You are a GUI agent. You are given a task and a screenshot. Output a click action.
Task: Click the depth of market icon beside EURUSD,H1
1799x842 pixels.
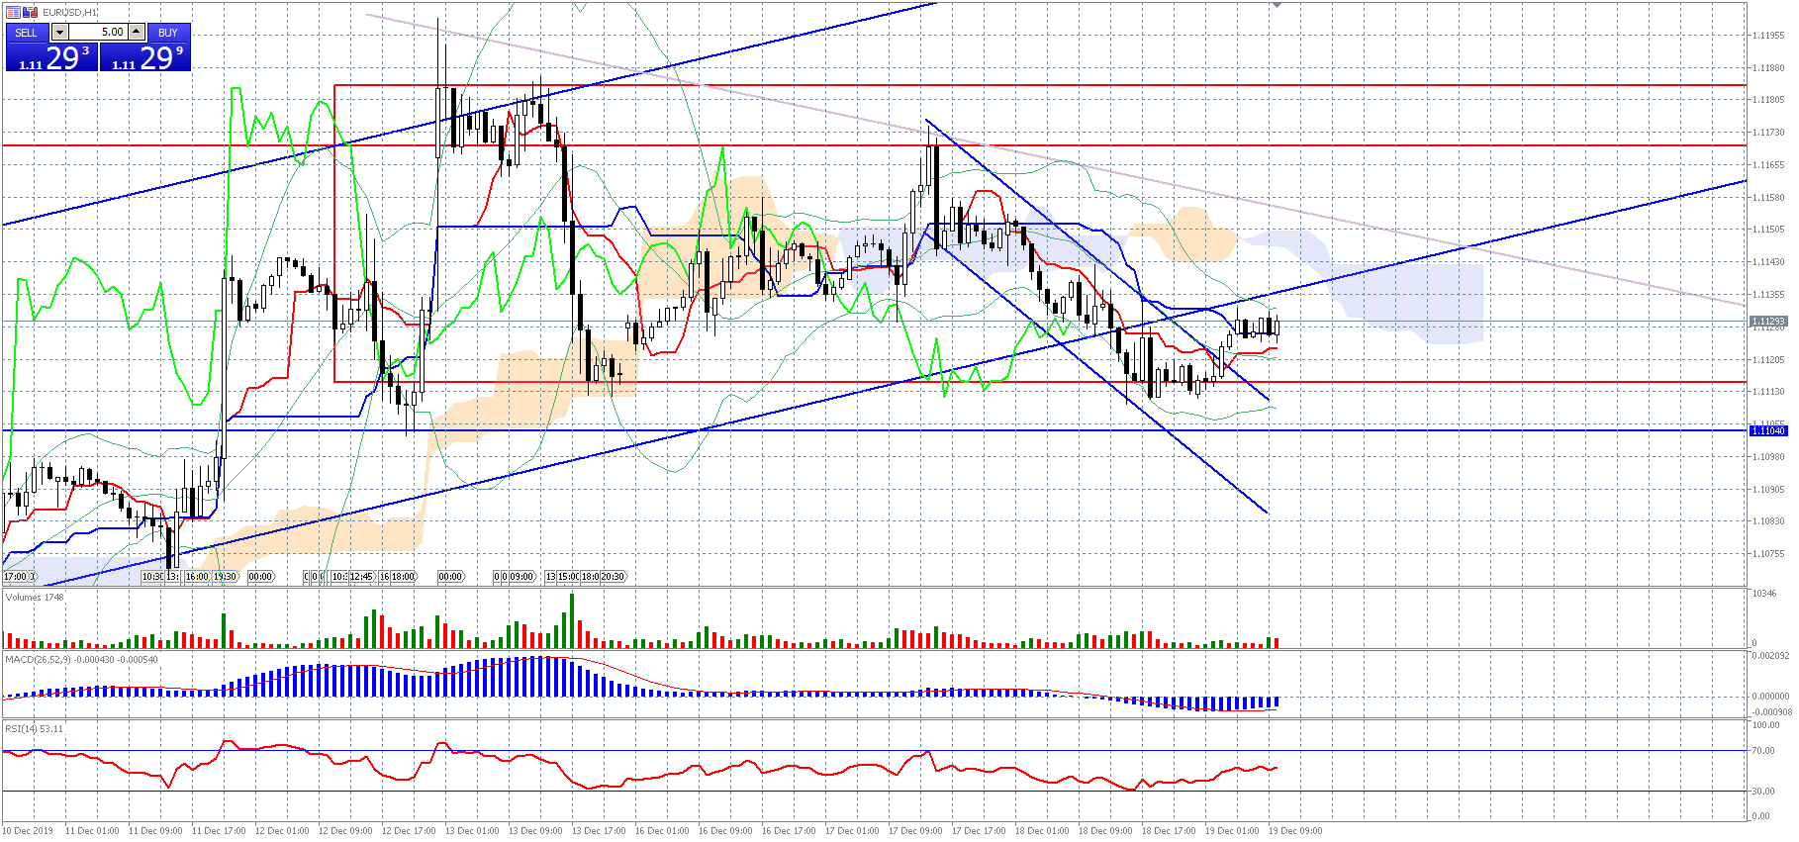[x=31, y=12]
